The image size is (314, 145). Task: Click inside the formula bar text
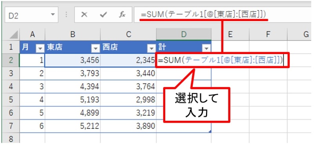click(203, 14)
